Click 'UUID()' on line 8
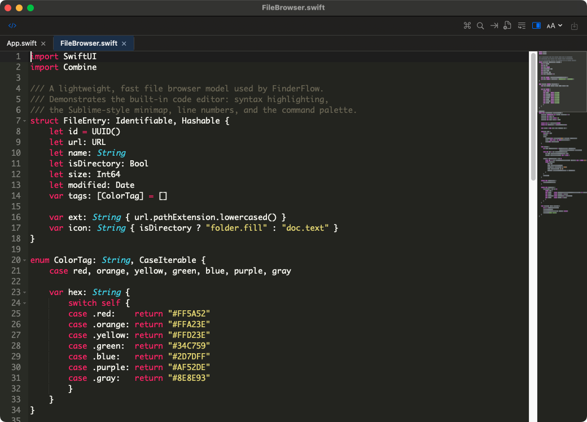The width and height of the screenshot is (587, 422). click(106, 131)
